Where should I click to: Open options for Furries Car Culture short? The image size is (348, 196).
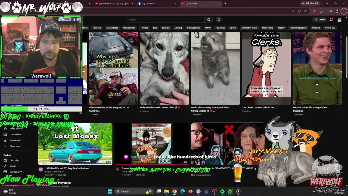pyautogui.click(x=135, y=109)
